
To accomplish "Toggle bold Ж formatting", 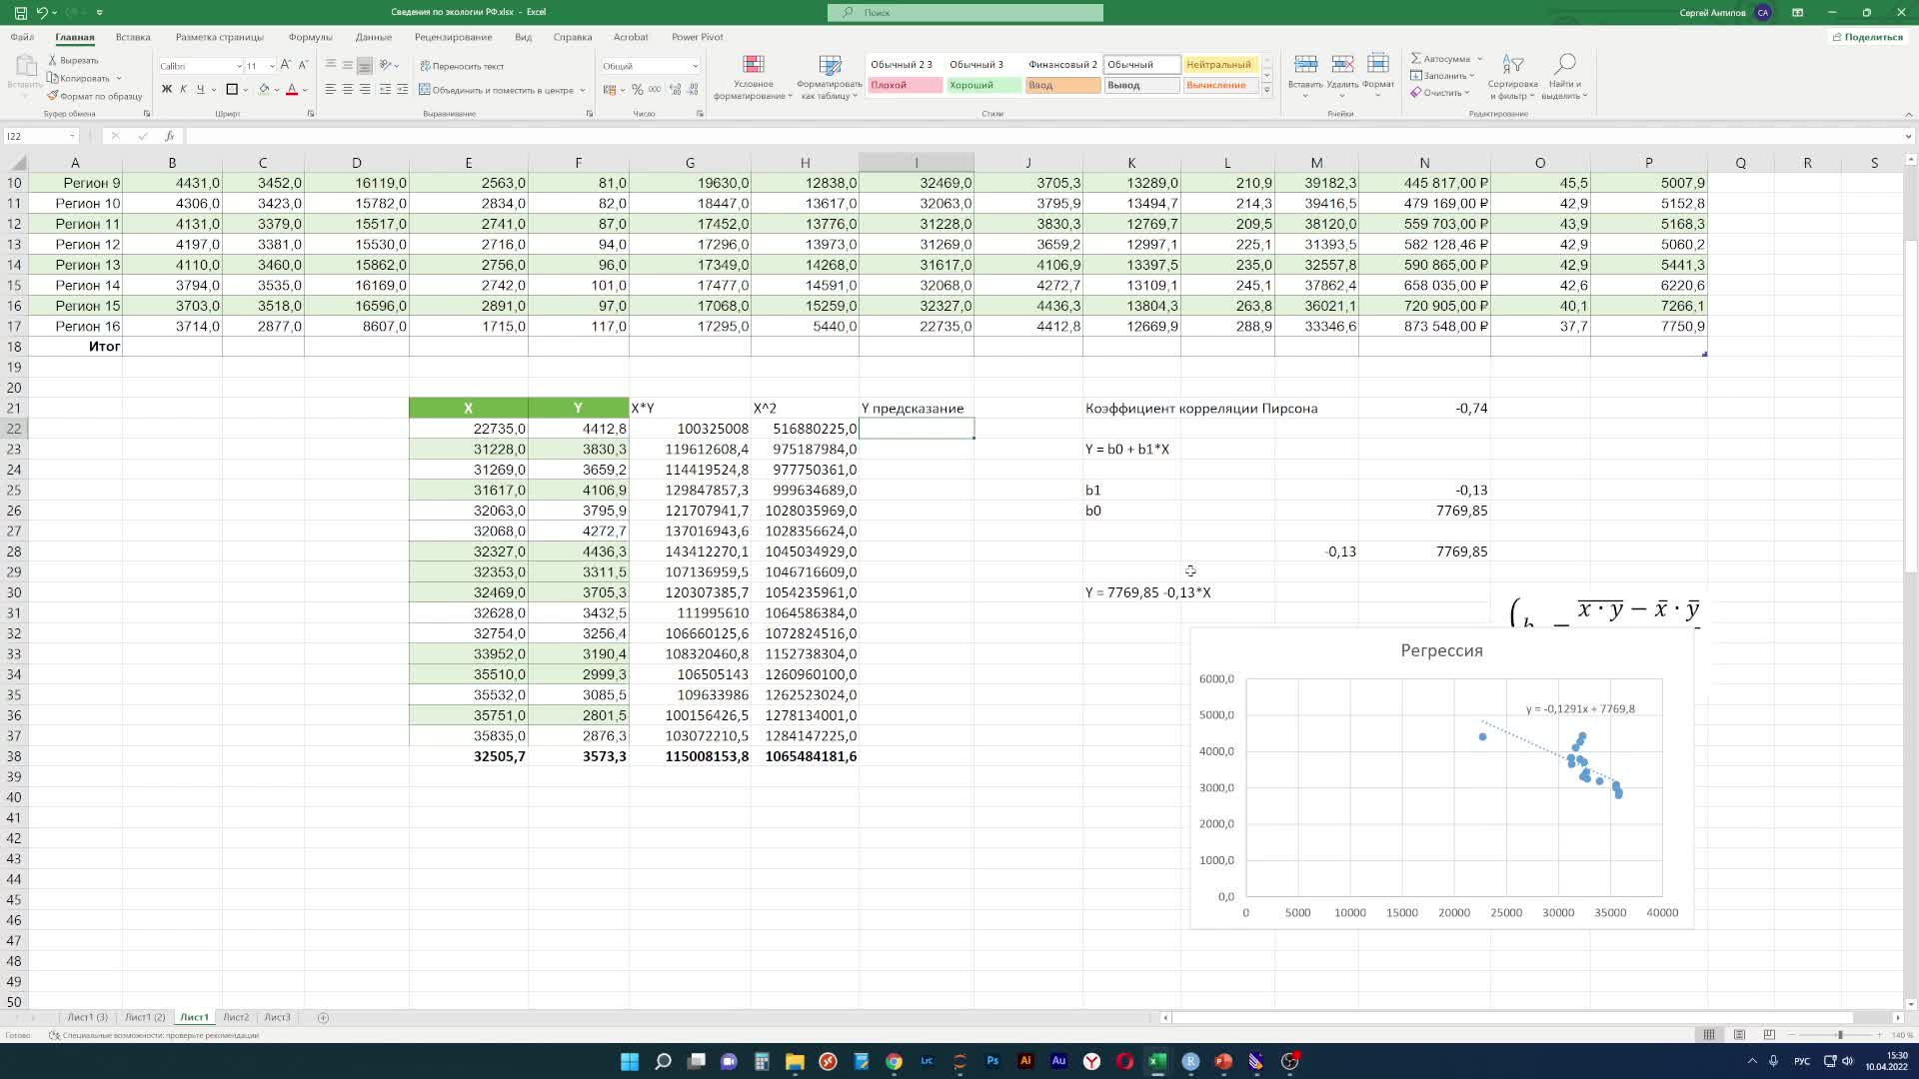I will 167,89.
